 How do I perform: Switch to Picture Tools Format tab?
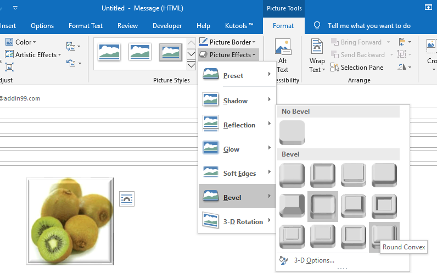[283, 26]
